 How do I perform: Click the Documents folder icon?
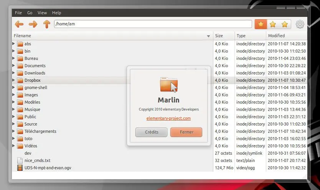(x=20, y=66)
